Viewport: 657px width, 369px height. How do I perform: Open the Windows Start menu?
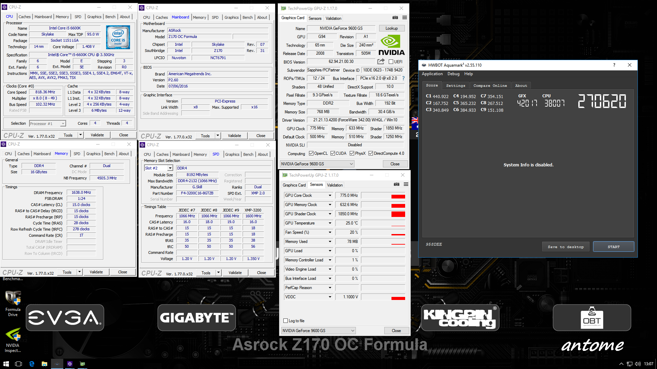point(6,364)
